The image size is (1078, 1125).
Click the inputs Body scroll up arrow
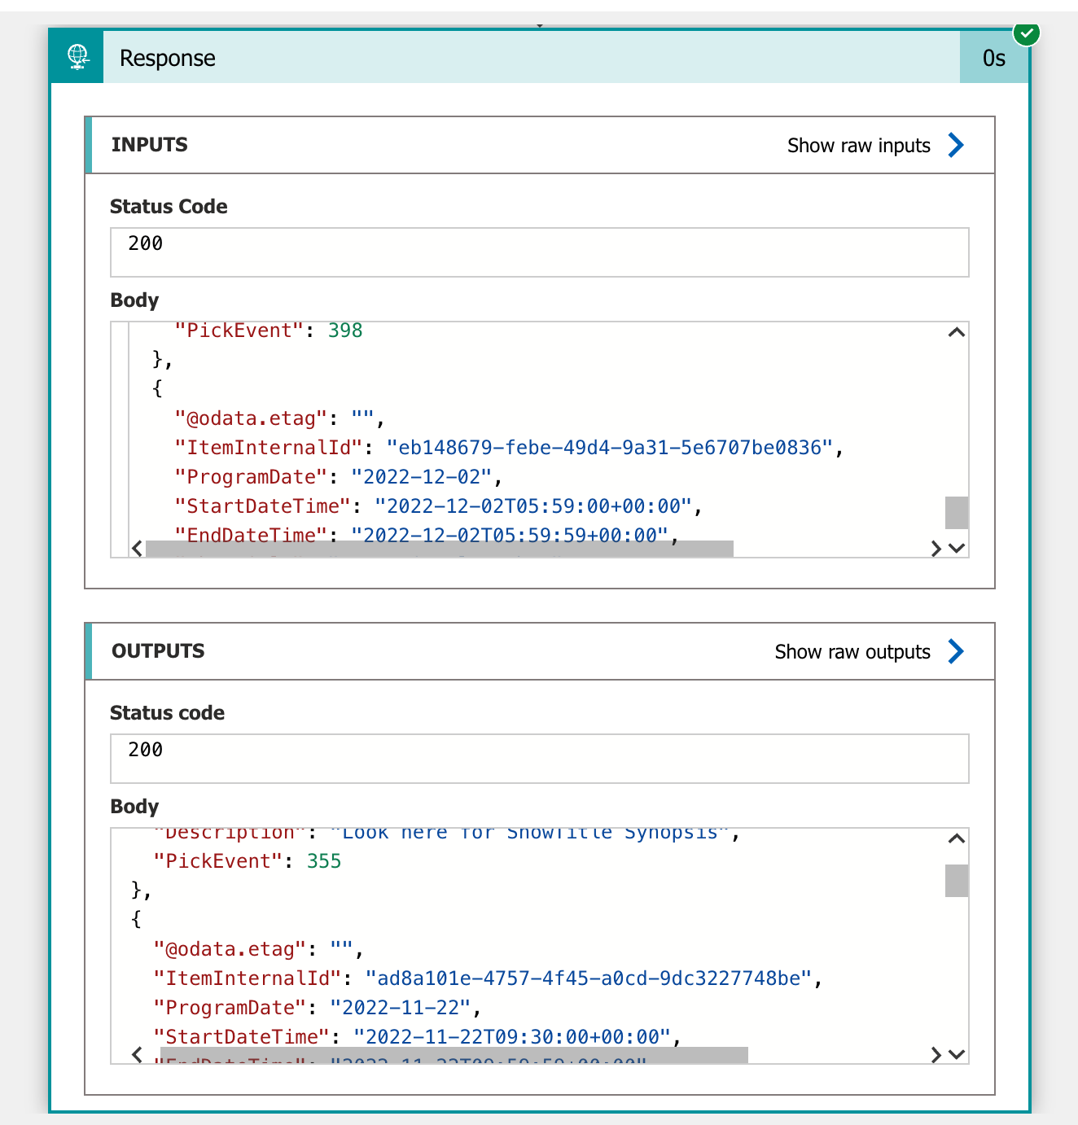957,332
